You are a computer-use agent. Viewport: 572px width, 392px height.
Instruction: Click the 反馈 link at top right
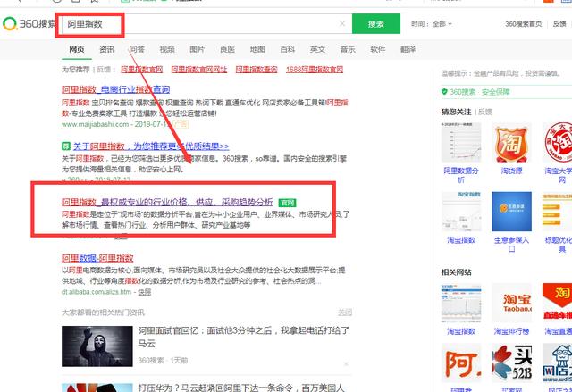tap(559, 24)
